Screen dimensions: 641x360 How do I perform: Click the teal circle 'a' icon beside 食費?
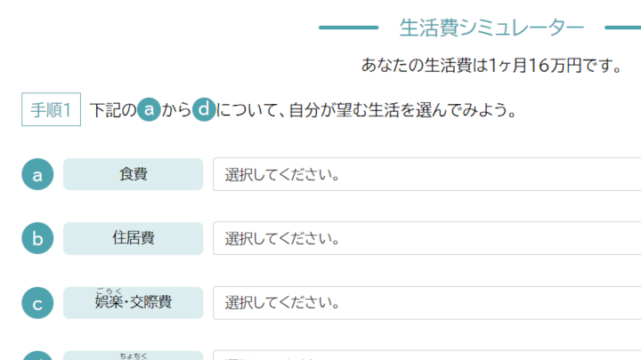pyautogui.click(x=37, y=174)
